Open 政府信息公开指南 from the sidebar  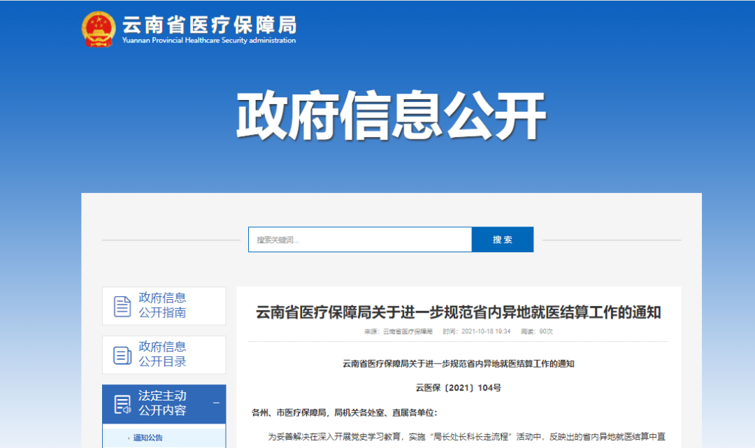tap(164, 305)
